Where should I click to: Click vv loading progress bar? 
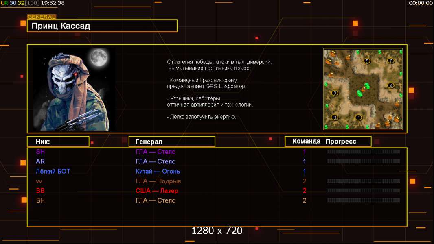click(363, 181)
